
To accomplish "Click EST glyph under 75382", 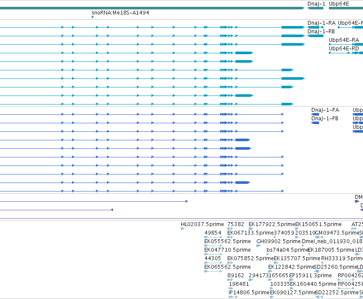I will [x=230, y=229].
